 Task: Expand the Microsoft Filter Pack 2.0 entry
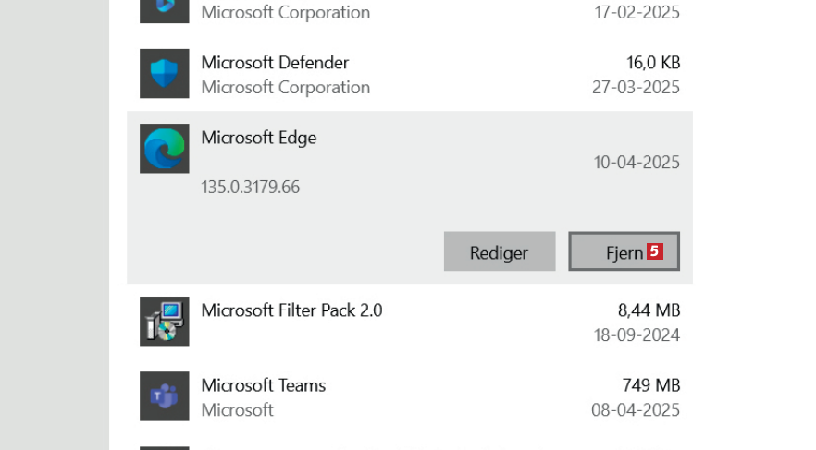click(x=291, y=310)
